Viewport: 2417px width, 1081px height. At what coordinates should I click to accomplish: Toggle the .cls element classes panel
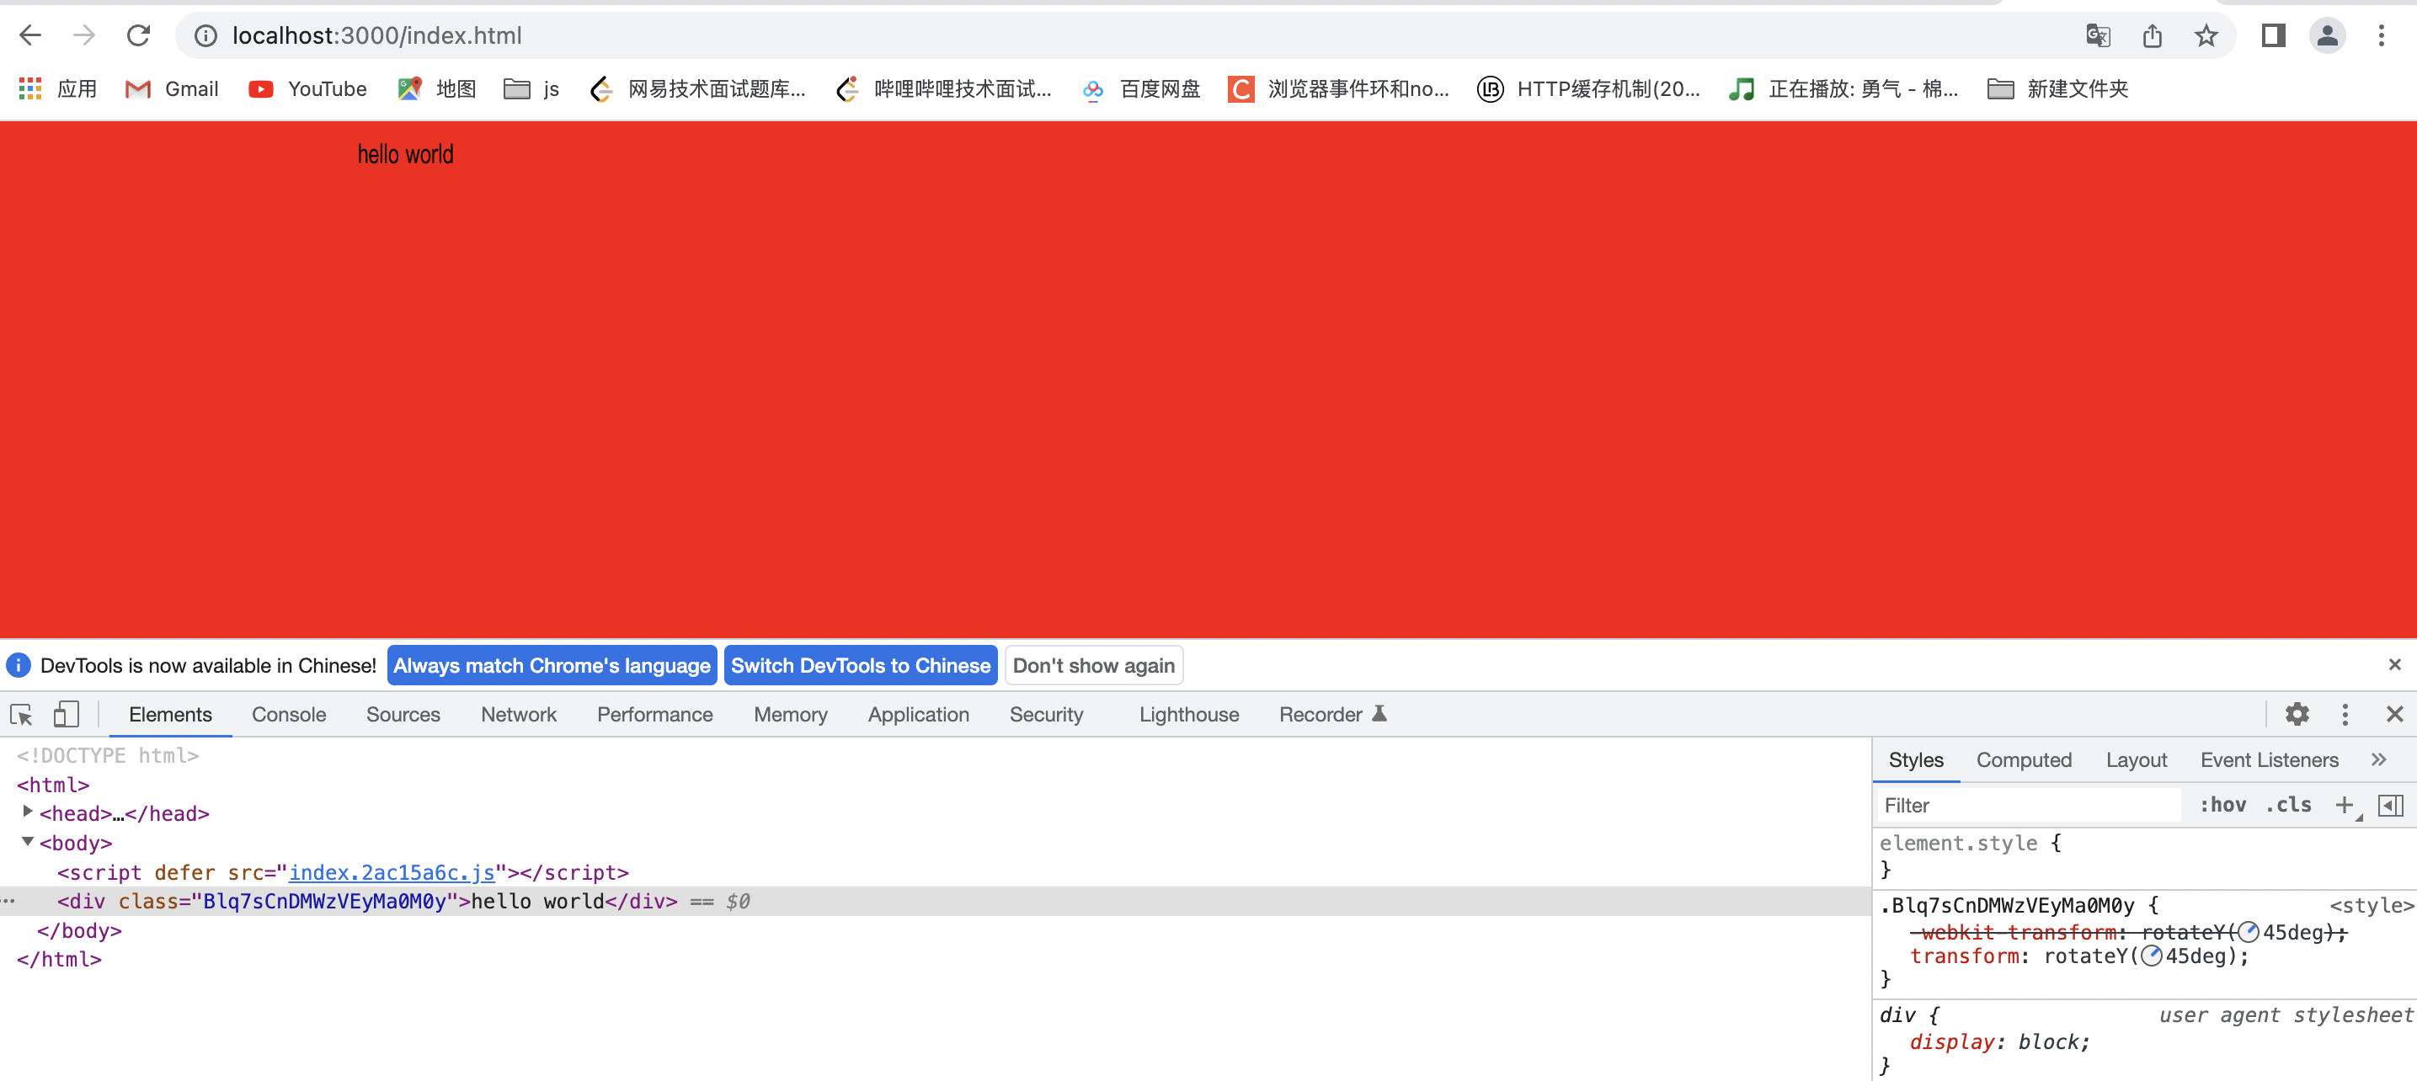[2288, 805]
